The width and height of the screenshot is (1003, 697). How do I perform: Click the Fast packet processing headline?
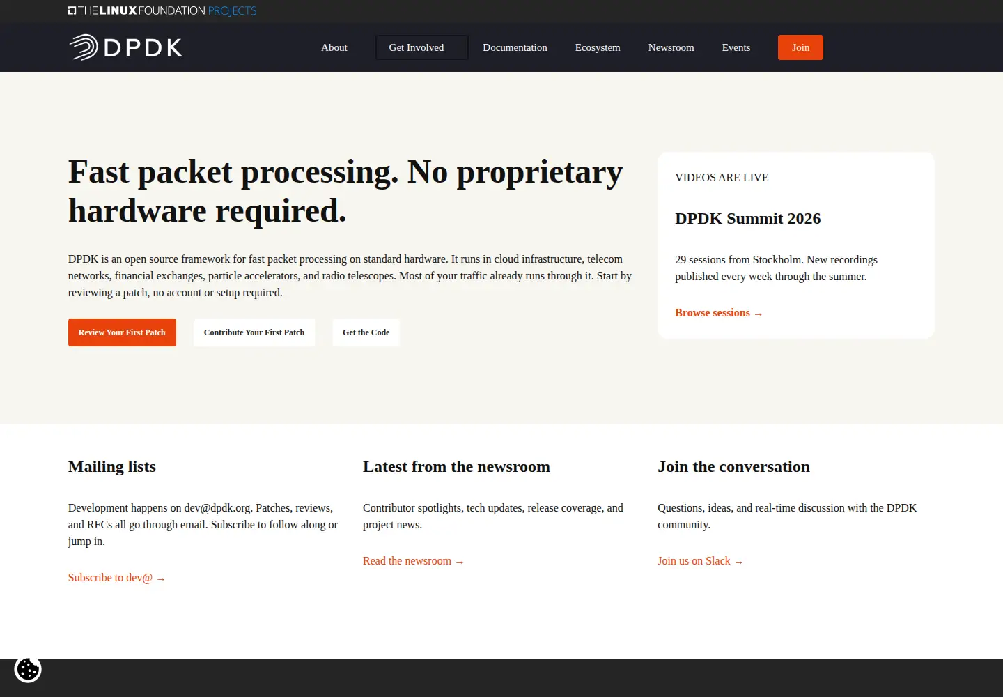coord(345,191)
